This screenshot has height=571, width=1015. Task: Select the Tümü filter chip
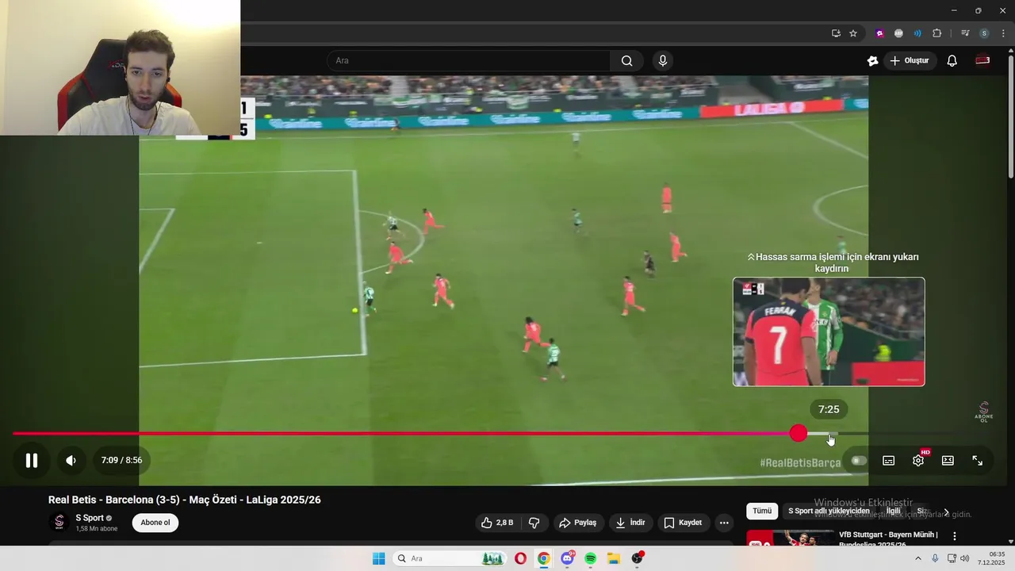point(762,512)
